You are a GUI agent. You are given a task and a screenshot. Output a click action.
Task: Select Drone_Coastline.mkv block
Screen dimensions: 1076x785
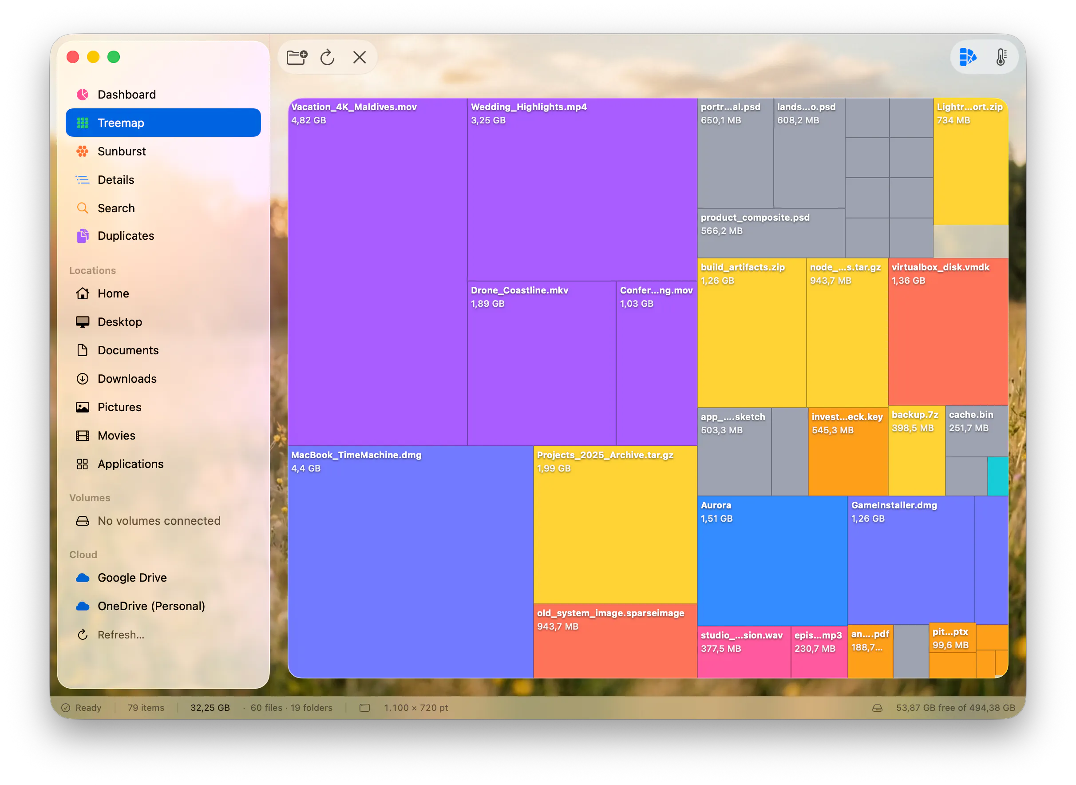[542, 364]
